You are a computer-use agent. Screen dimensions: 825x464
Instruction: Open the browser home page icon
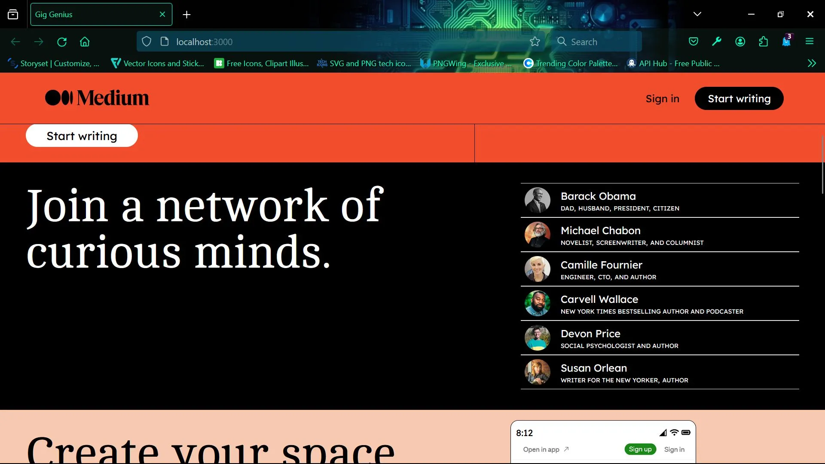(x=85, y=42)
